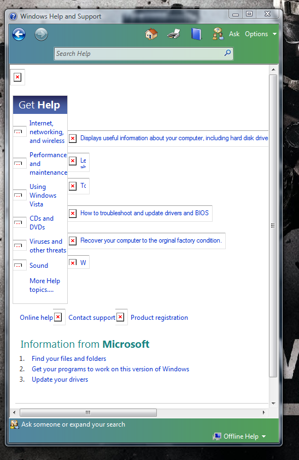Click the vertical scrollbar thumb
This screenshot has height=460, width=299.
(273, 226)
